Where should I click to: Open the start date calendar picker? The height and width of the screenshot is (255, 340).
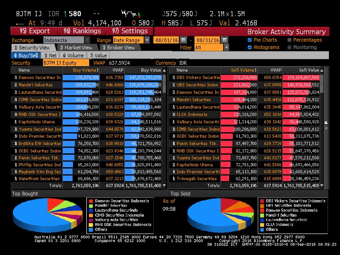point(183,40)
